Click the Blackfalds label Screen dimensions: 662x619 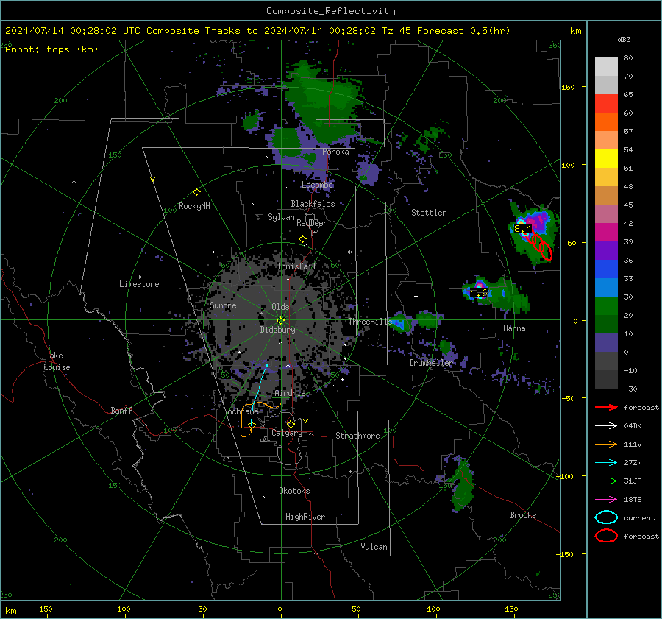313,204
